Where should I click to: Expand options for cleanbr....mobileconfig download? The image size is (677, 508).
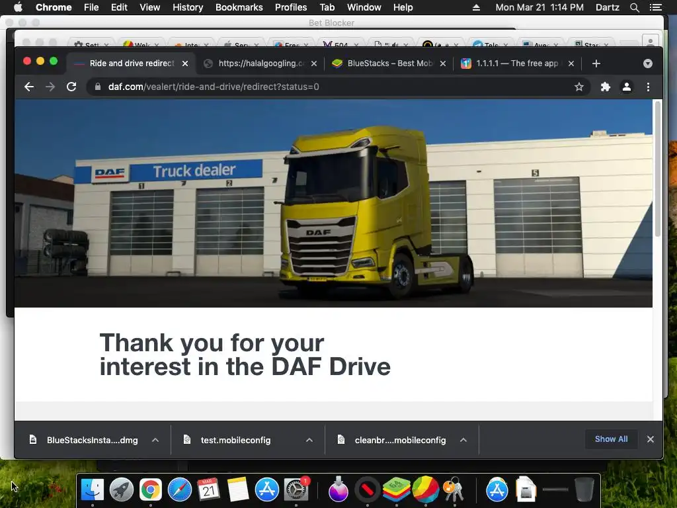pyautogui.click(x=463, y=440)
